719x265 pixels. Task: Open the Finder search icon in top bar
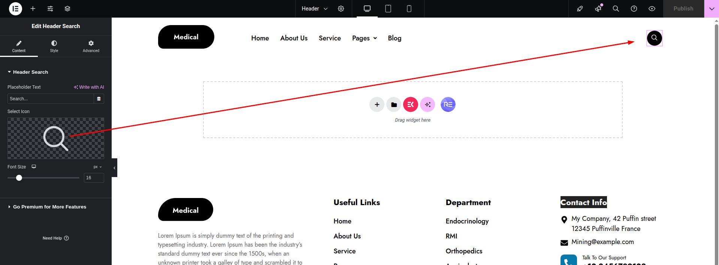(x=616, y=9)
